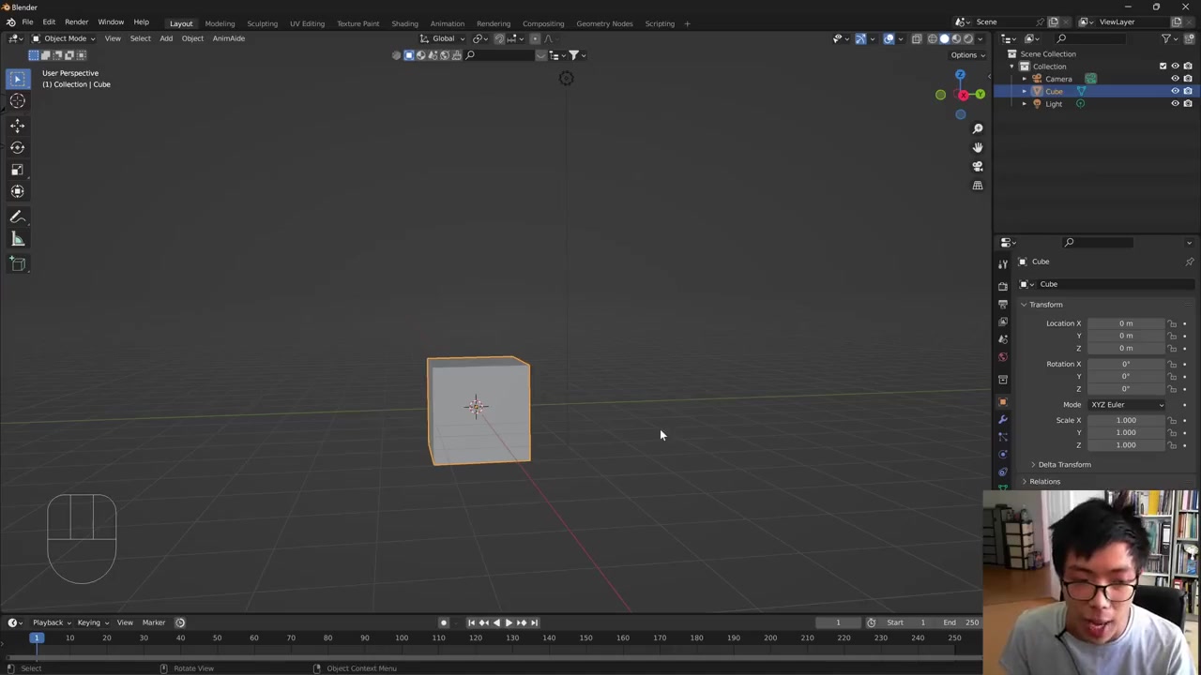Expand the Delta Transform panel
Image resolution: width=1201 pixels, height=675 pixels.
pos(1064,465)
